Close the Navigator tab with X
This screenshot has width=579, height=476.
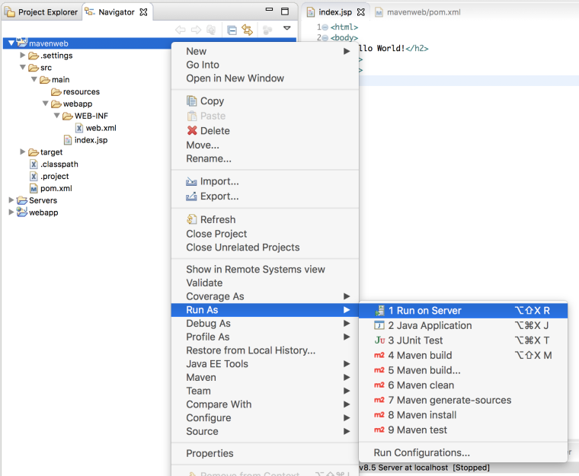click(143, 12)
